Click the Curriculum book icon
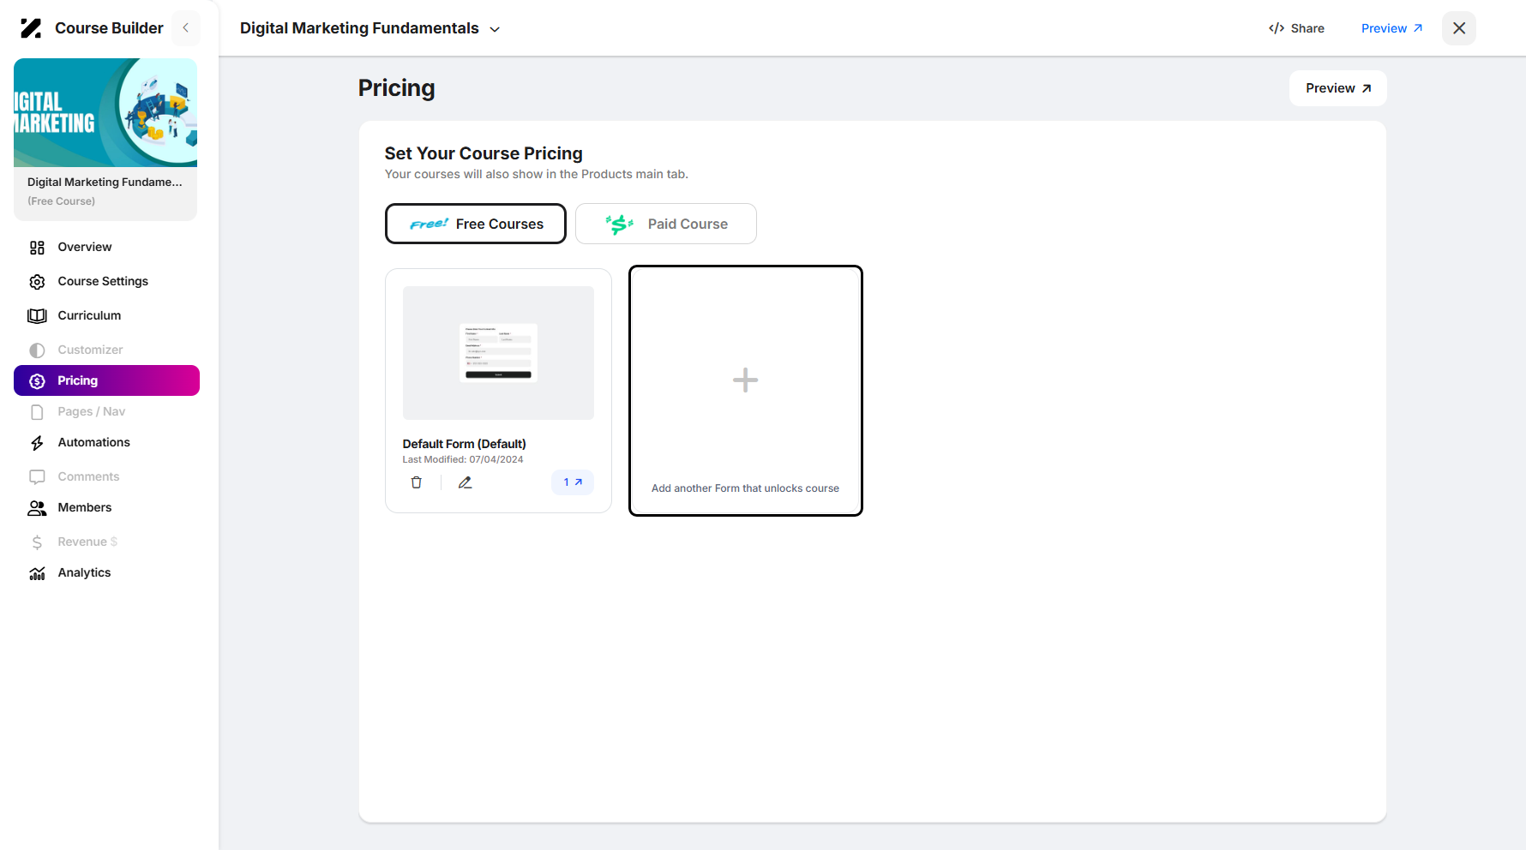Image resolution: width=1526 pixels, height=850 pixels. click(x=37, y=316)
